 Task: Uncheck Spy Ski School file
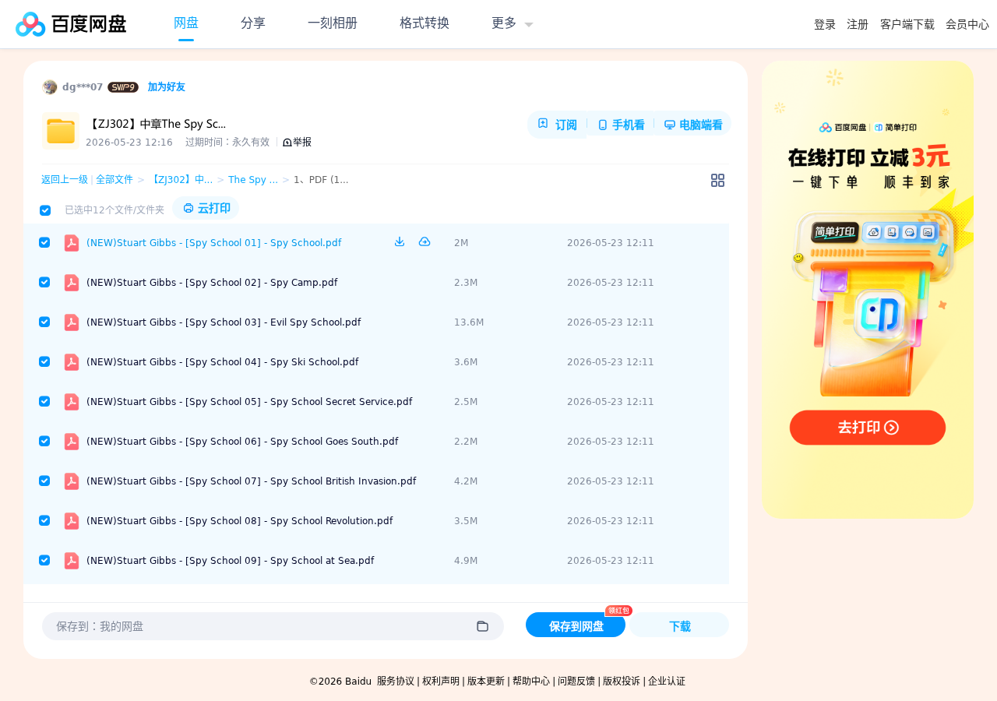click(44, 361)
